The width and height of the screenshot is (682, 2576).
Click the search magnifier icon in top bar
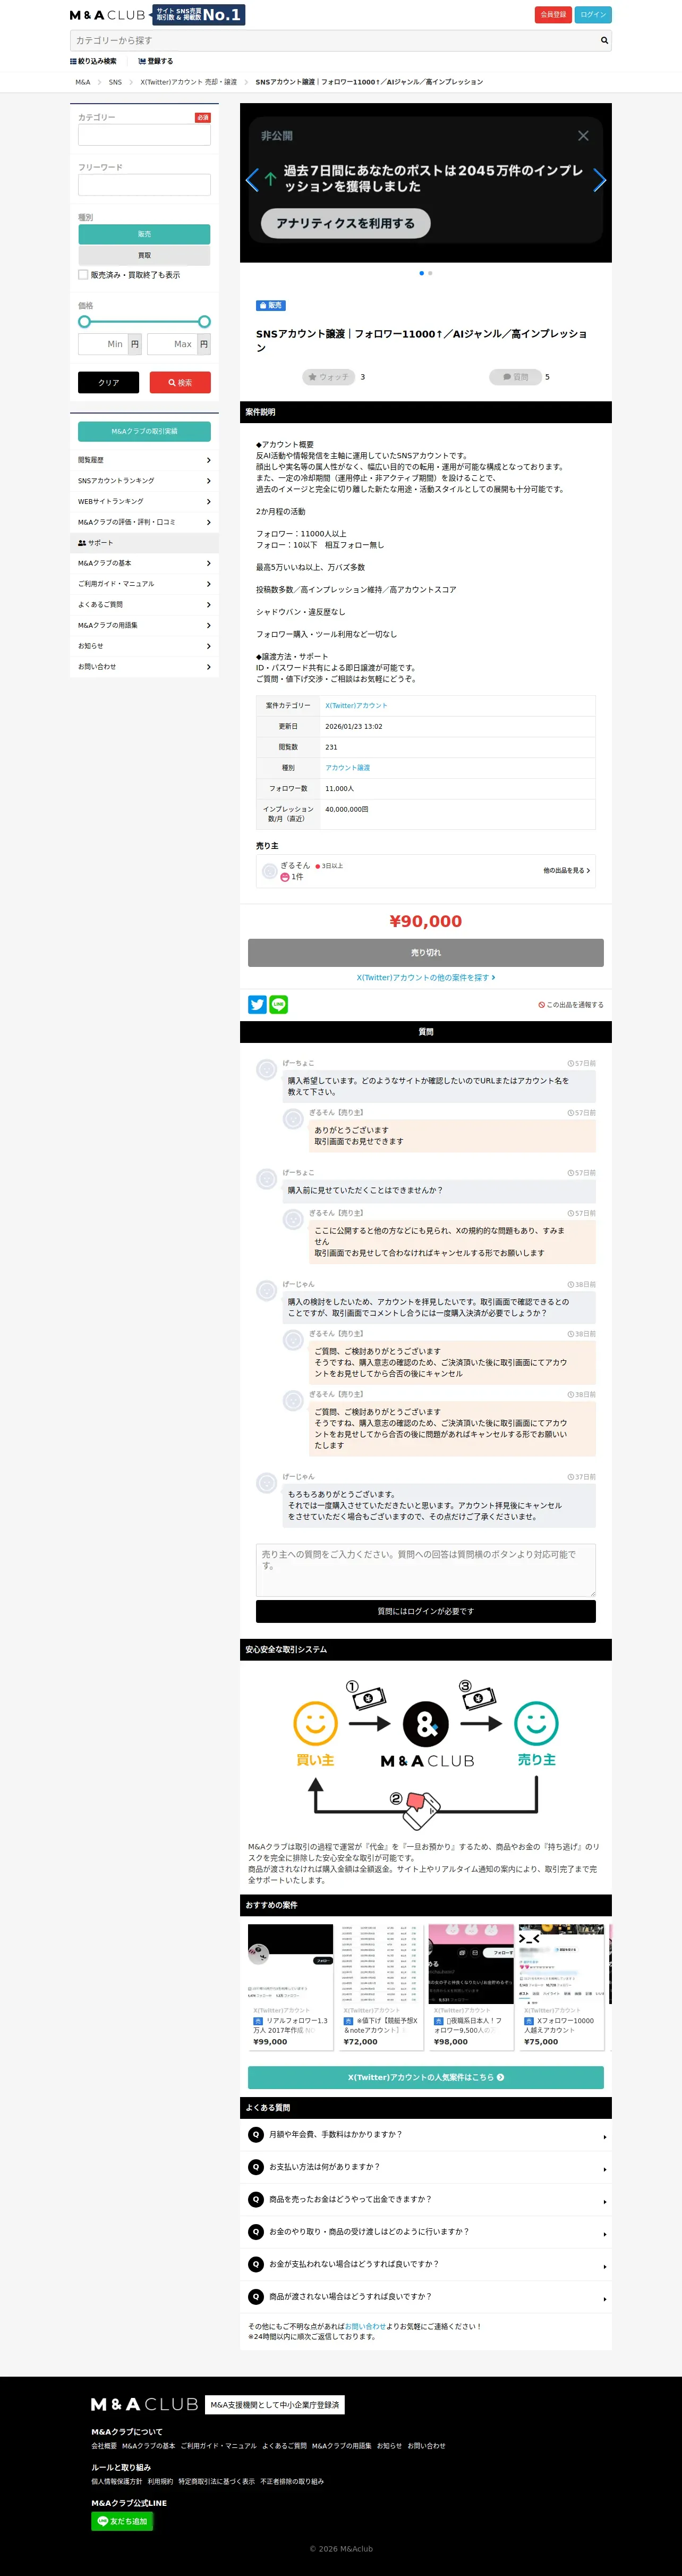pos(603,41)
